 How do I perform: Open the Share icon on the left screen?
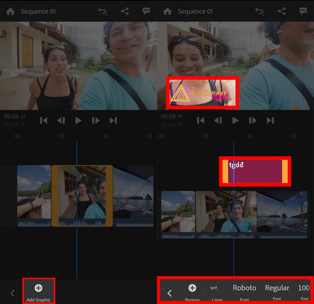tap(125, 11)
